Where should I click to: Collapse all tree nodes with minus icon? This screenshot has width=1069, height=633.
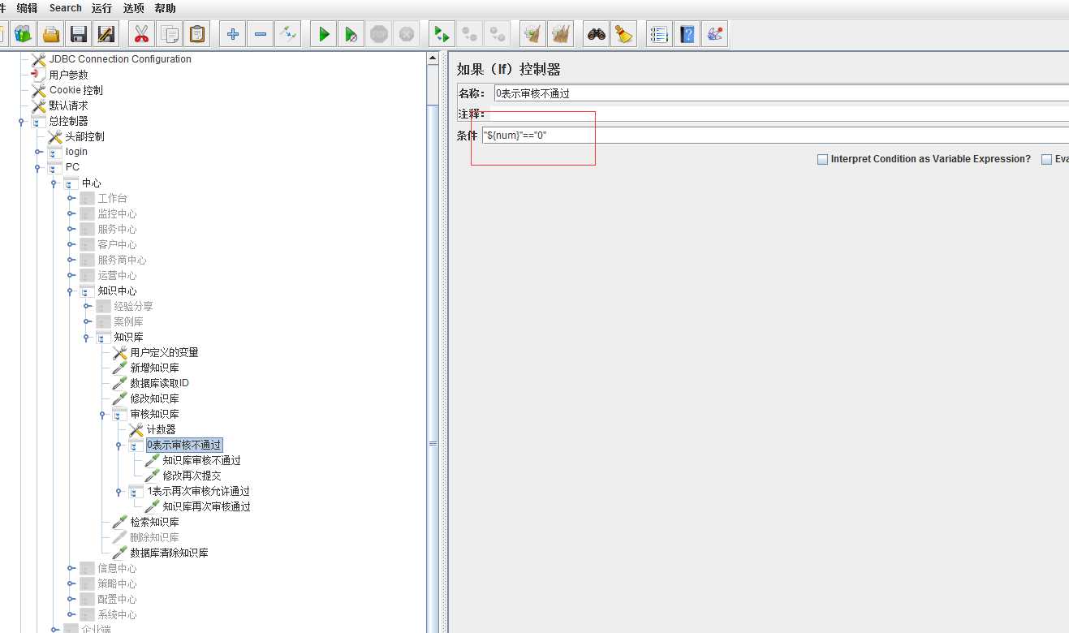(x=260, y=34)
